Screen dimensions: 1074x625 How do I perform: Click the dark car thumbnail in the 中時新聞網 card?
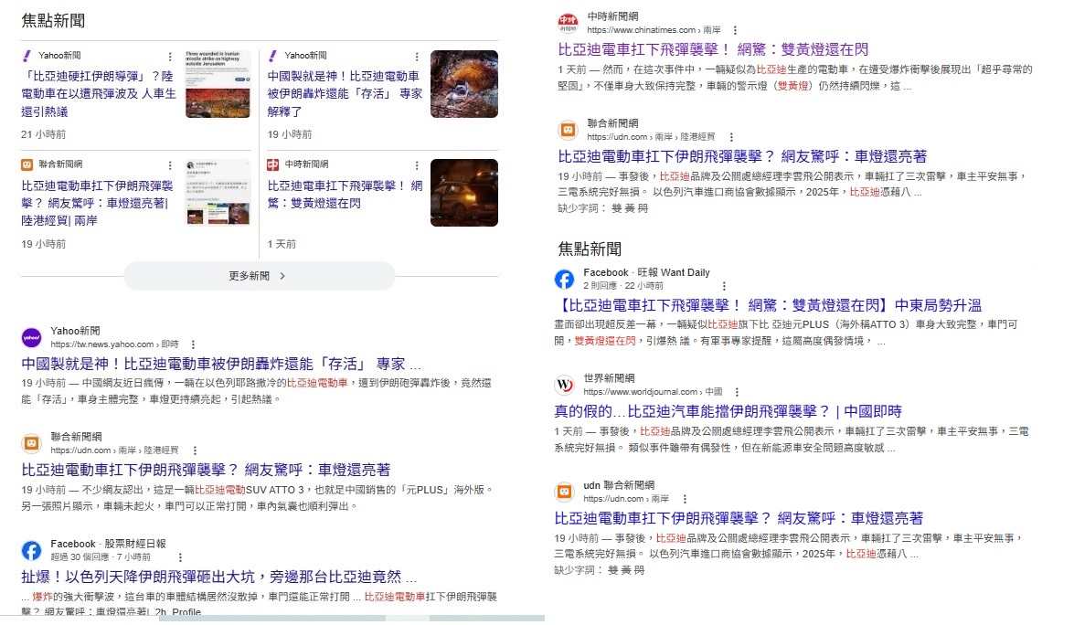tap(464, 193)
